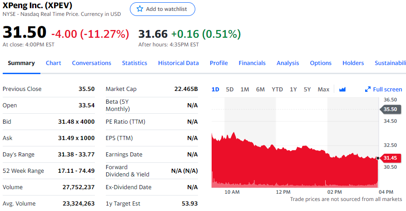
Task: Switch chart to area chart type icon
Action: click(x=342, y=90)
